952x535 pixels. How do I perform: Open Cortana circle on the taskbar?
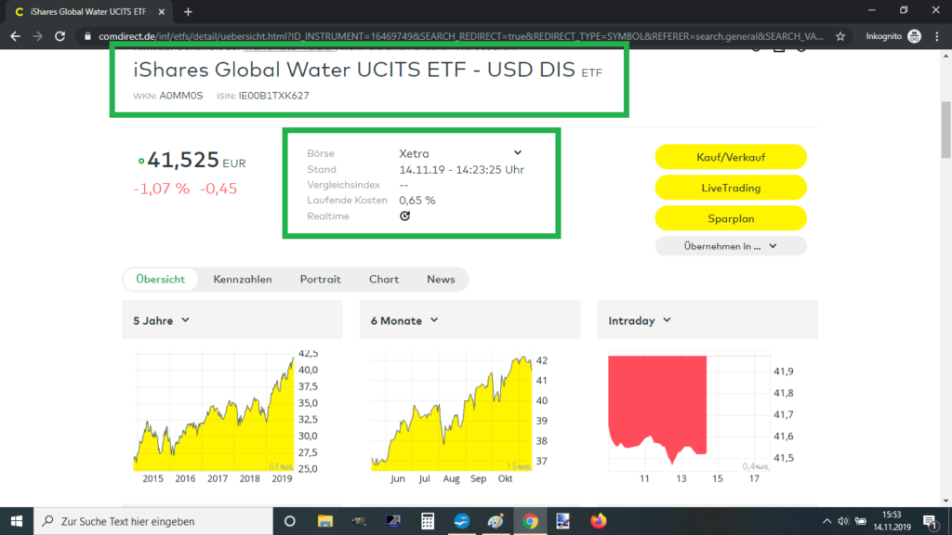point(290,521)
